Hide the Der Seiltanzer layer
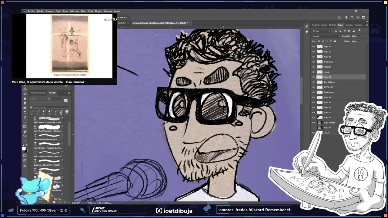The height and width of the screenshot is (218, 388). 313,82
